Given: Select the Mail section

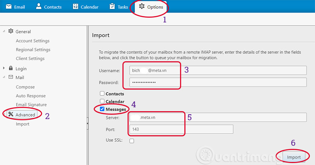Looking at the screenshot, I should point(20,77).
